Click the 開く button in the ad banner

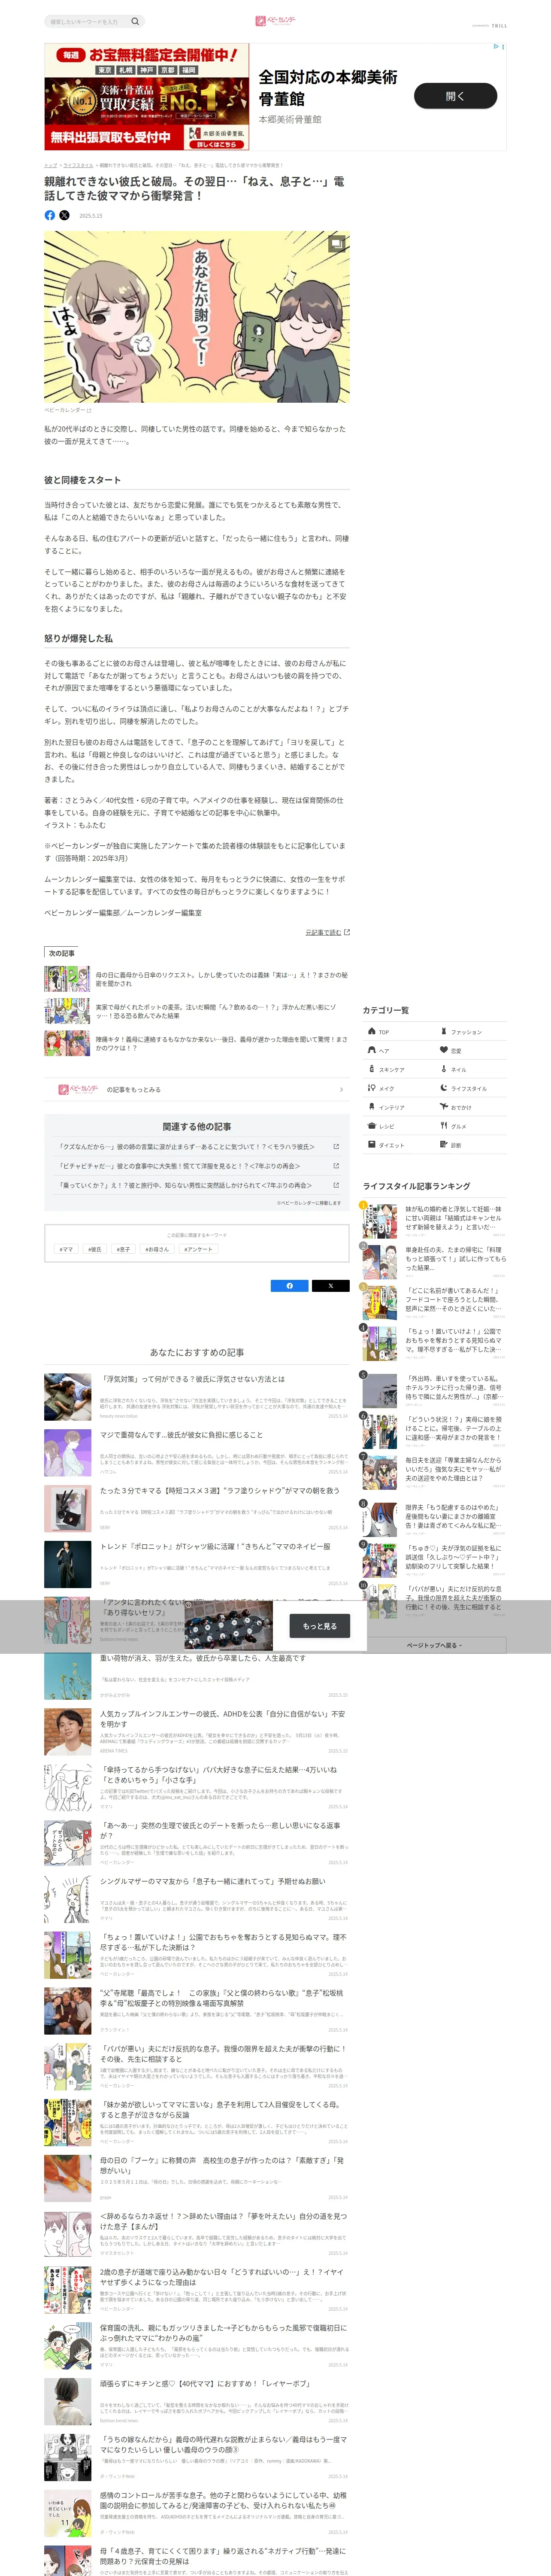455,96
